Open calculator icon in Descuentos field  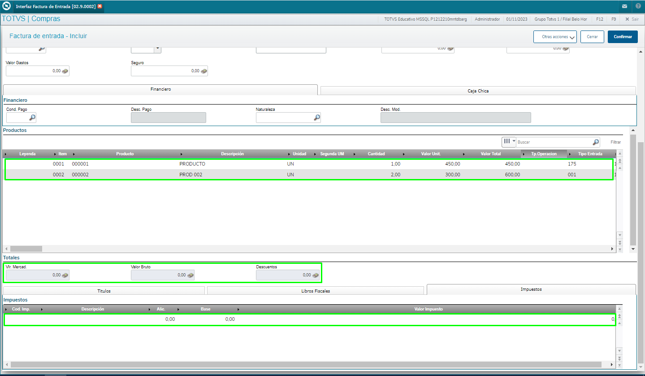click(316, 275)
